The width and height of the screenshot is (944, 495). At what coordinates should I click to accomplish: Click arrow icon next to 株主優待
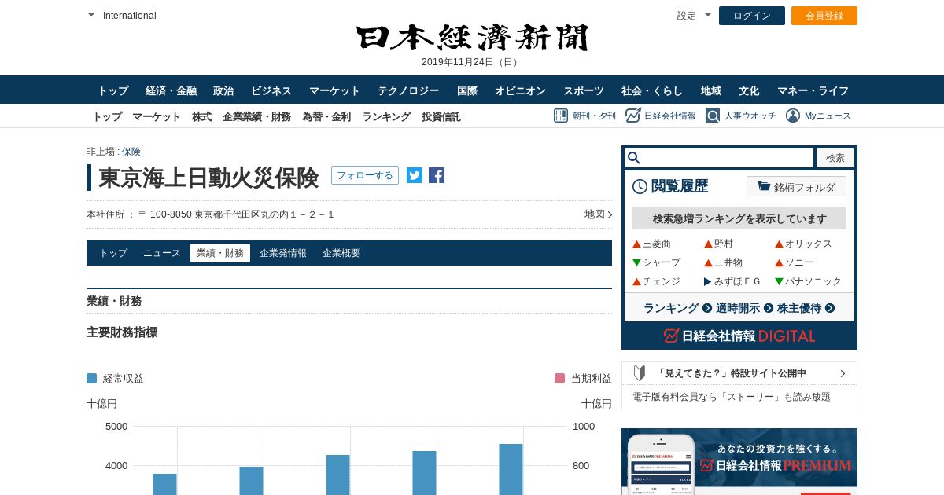830,308
